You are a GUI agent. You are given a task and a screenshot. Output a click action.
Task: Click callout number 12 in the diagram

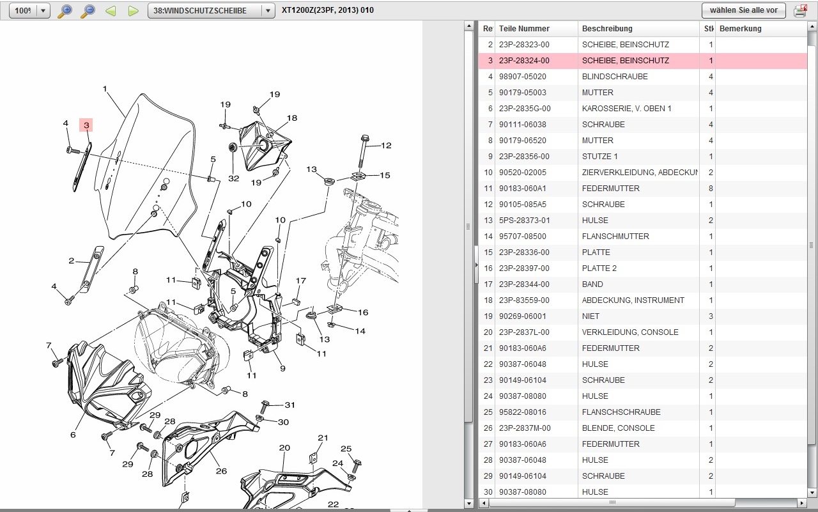pyautogui.click(x=386, y=146)
